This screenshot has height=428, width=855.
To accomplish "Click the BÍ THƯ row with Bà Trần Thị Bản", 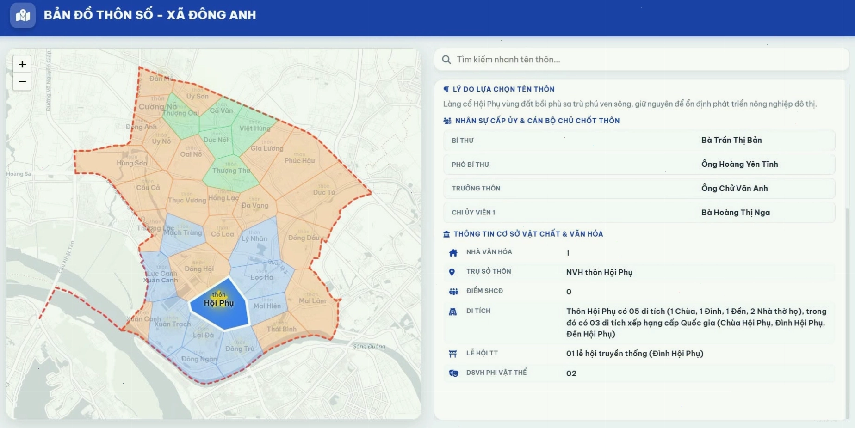I will (x=639, y=141).
